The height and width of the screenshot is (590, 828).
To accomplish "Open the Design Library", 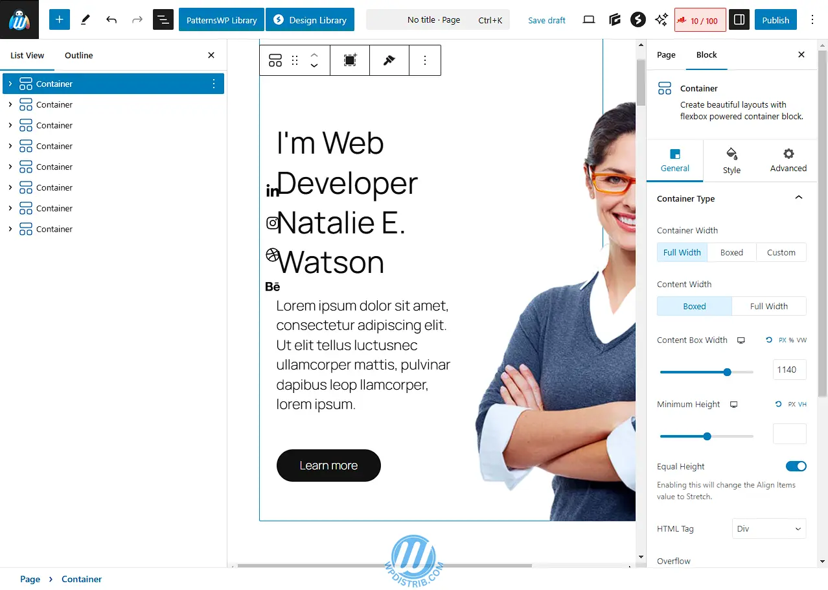I will [x=310, y=19].
